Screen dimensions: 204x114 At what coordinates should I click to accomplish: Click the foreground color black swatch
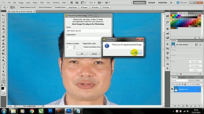pyautogui.click(x=3, y=88)
